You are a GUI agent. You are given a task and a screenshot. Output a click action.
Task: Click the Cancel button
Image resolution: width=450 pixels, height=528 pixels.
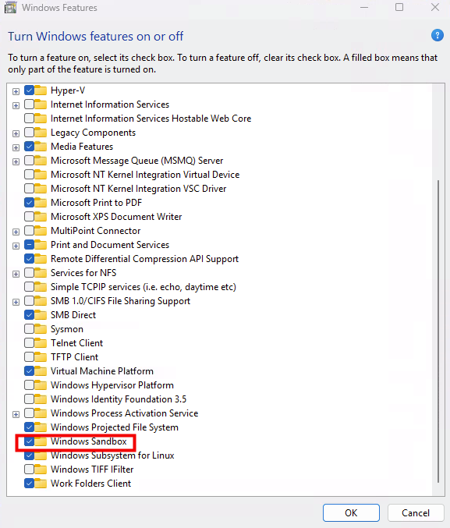[416, 513]
